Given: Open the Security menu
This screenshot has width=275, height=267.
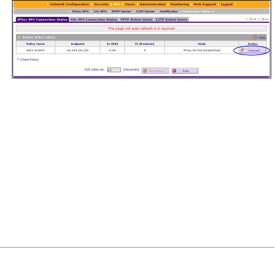Looking at the screenshot, I should (101, 4).
